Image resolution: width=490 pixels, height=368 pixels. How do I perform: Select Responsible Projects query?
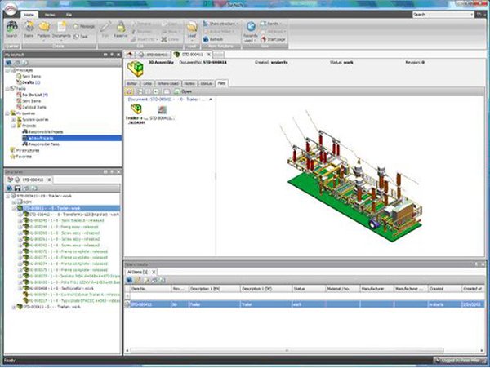tap(42, 131)
